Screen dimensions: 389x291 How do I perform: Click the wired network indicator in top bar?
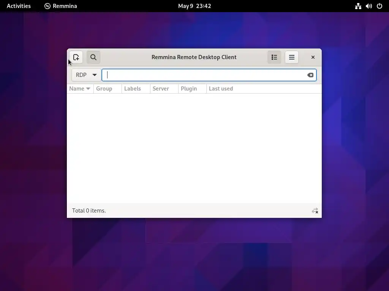pyautogui.click(x=358, y=6)
